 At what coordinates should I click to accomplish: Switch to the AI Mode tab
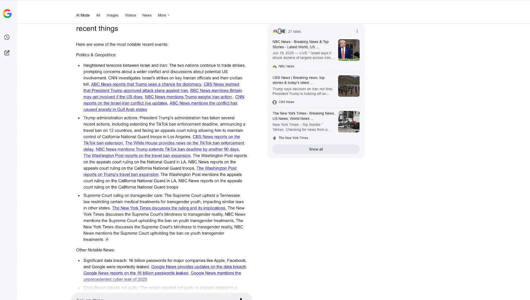pyautogui.click(x=83, y=15)
